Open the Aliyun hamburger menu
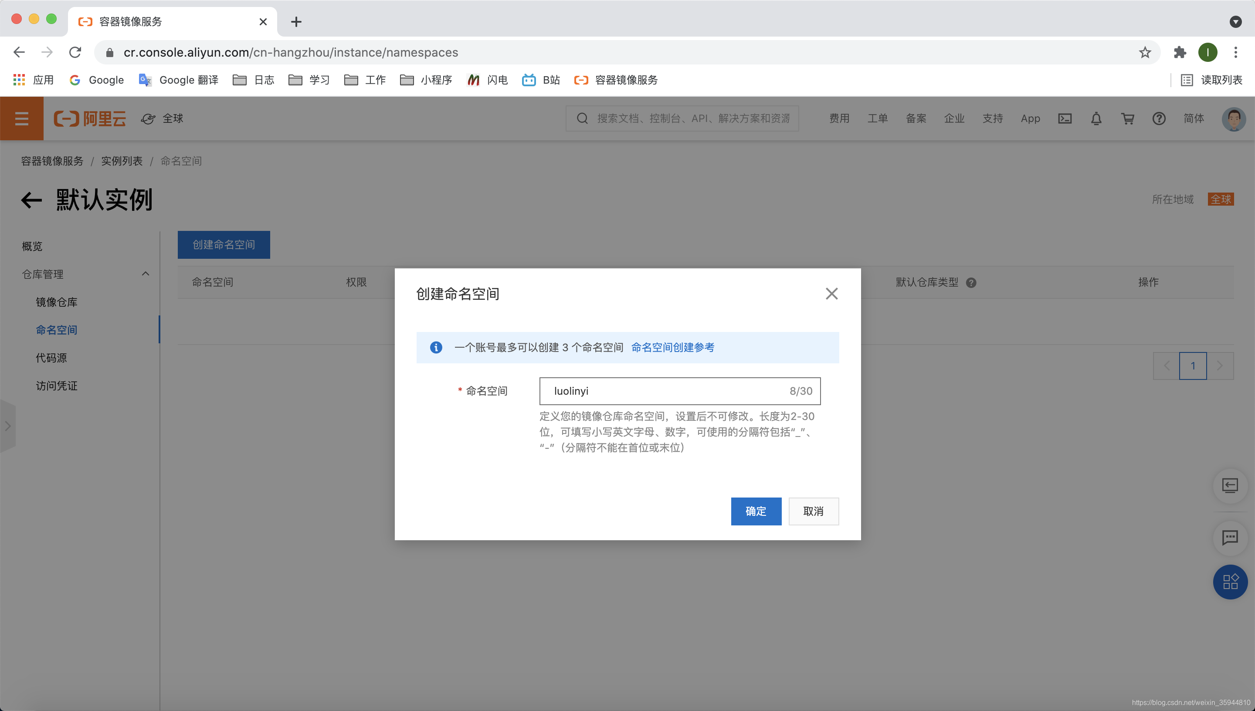 (21, 118)
